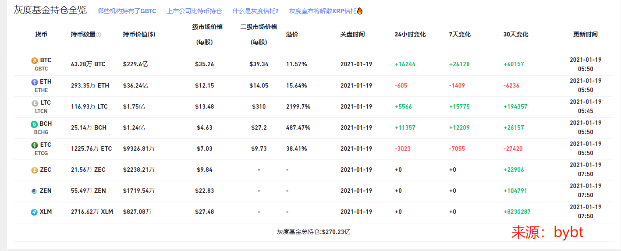This screenshot has width=621, height=251.
Task: Click the 24小时变化 column header
Action: [410, 34]
